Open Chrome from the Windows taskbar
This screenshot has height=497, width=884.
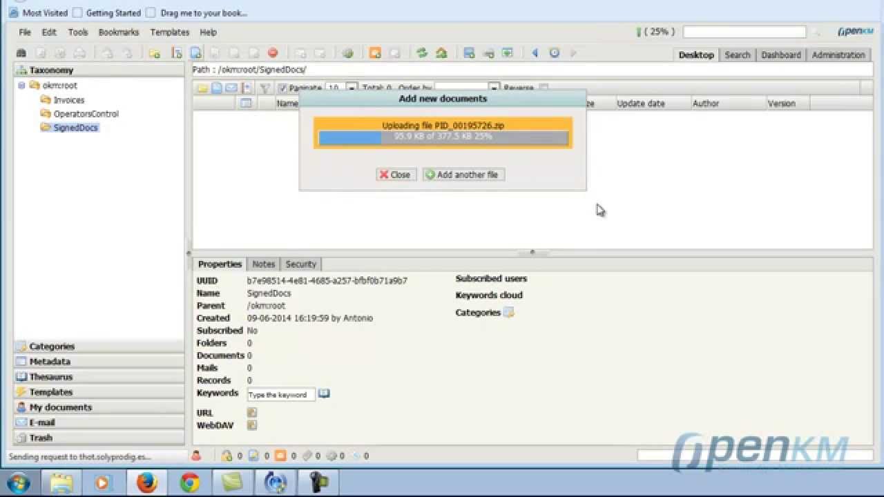[x=189, y=483]
